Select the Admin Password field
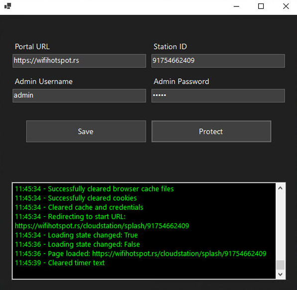The width and height of the screenshot is (297, 290). [x=218, y=96]
